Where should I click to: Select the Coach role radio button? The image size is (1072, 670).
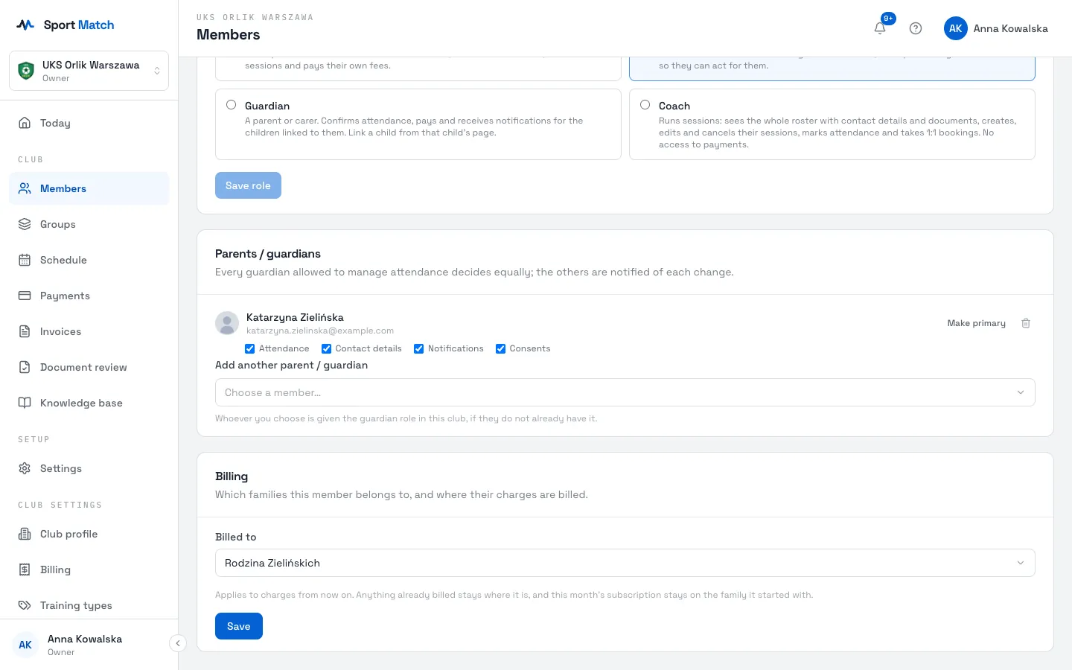645,105
